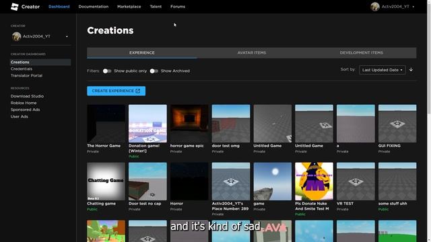The height and width of the screenshot is (242, 431).
Task: Open the some stuff uhh thumbnail
Action: coord(397,182)
